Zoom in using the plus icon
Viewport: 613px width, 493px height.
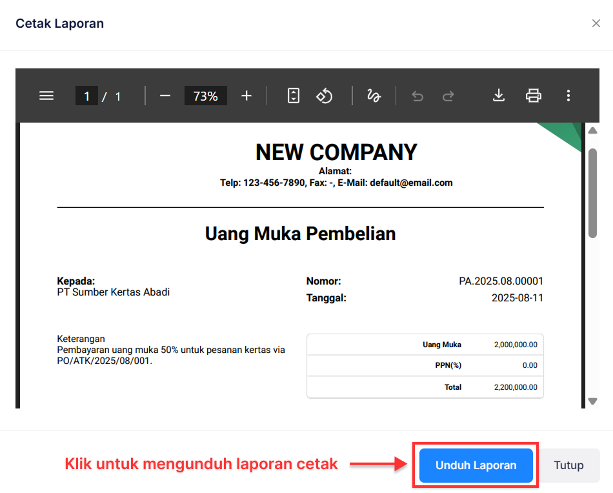246,96
